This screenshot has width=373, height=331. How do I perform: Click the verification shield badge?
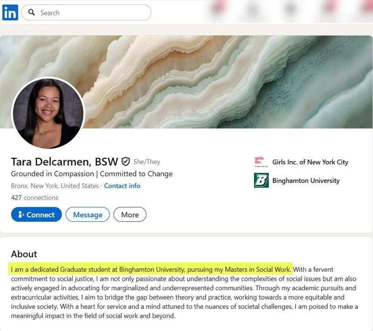pos(125,162)
